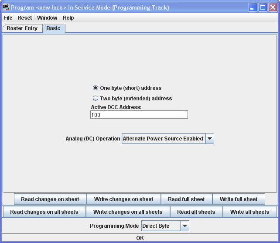Select One byte (short) address option
Viewport: 280px width, 243px height.
(96, 88)
